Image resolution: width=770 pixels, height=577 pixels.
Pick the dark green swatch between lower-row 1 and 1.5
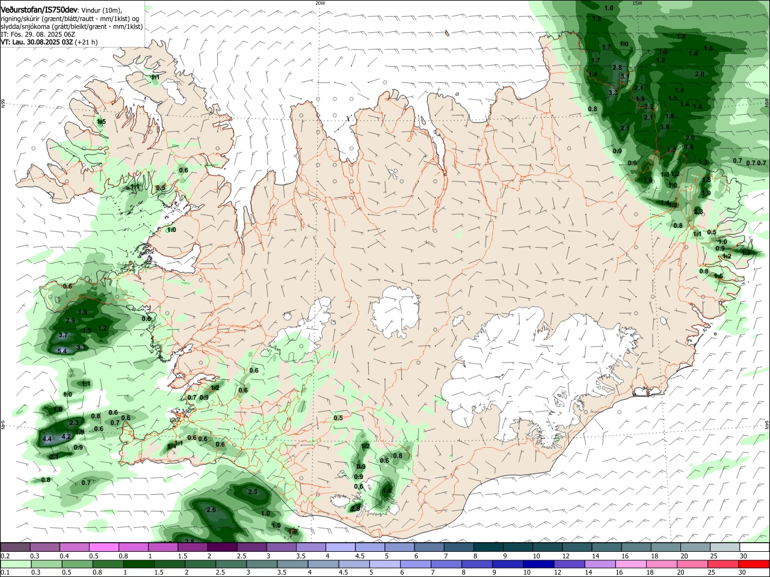138,564
